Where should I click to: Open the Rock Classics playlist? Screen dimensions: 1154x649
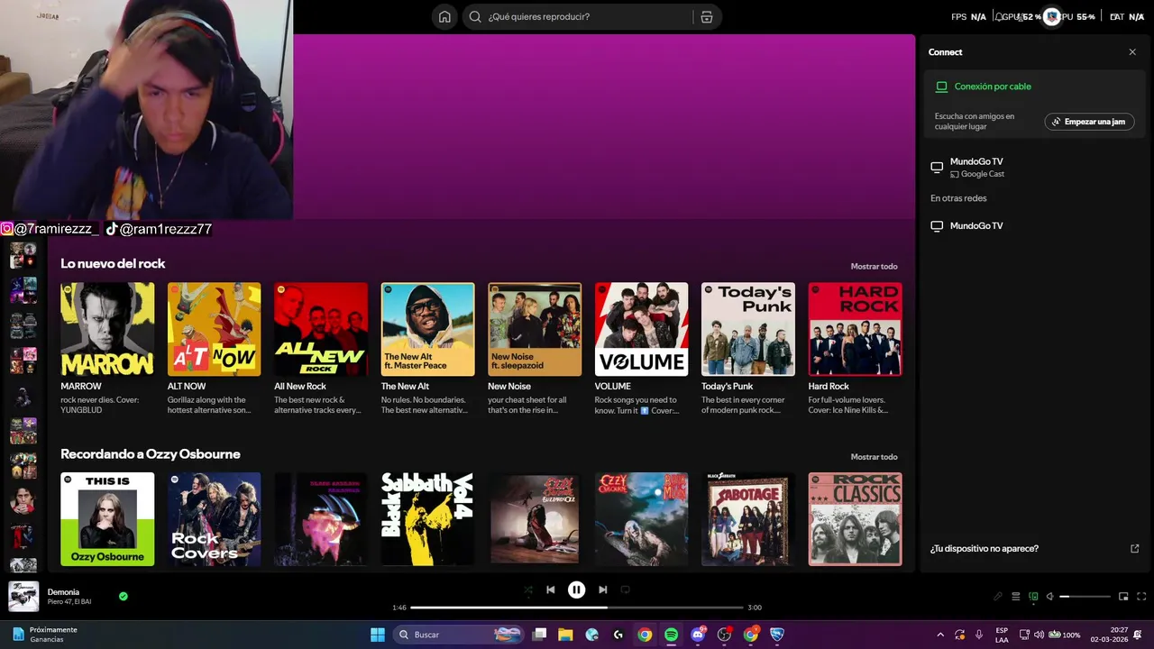[x=855, y=519]
